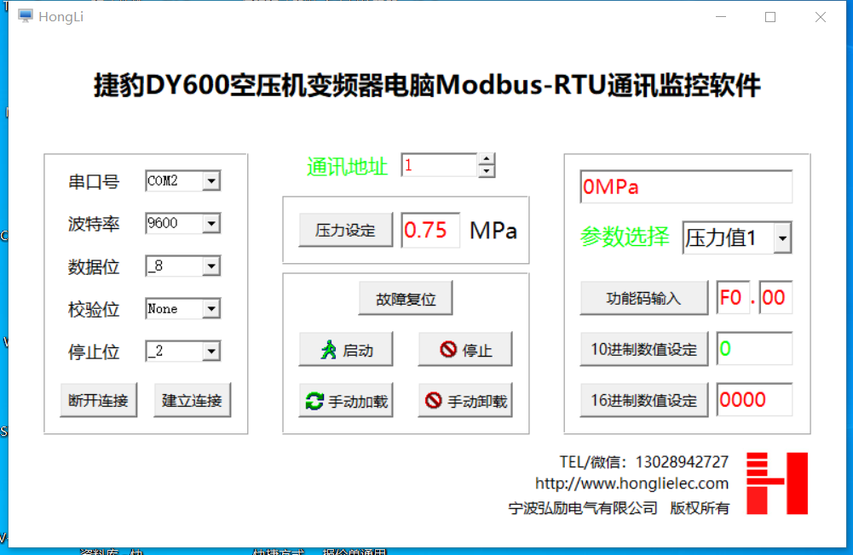Click the 10进制数值设定 button
This screenshot has width=853, height=555.
[644, 349]
